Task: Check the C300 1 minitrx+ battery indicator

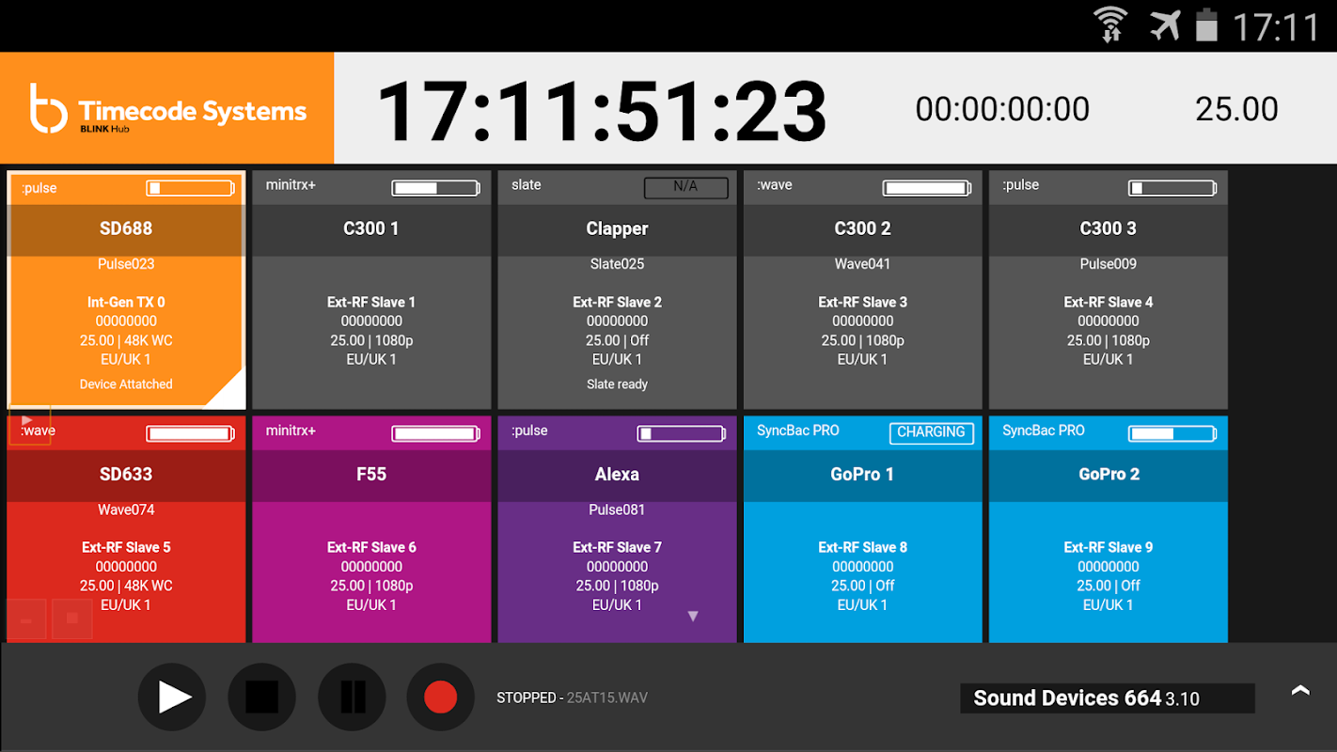Action: 436,188
